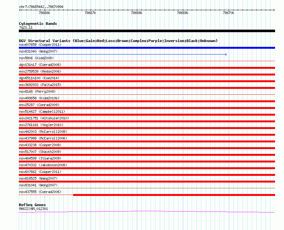Open the Cytogenetic Bands track title
The height and width of the screenshot is (230, 284).
point(38,24)
